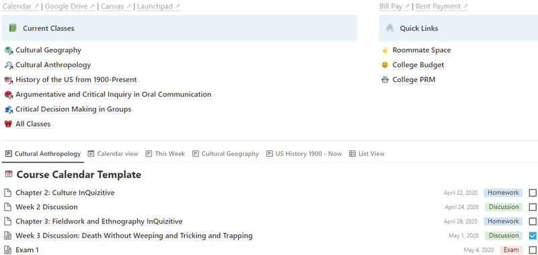Click the April 24, 2020 date
The height and width of the screenshot is (255, 538).
click(462, 207)
